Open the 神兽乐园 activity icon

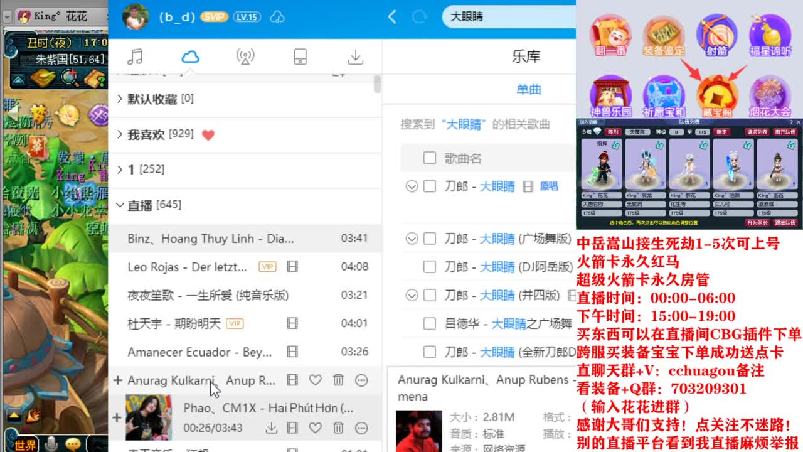click(610, 97)
